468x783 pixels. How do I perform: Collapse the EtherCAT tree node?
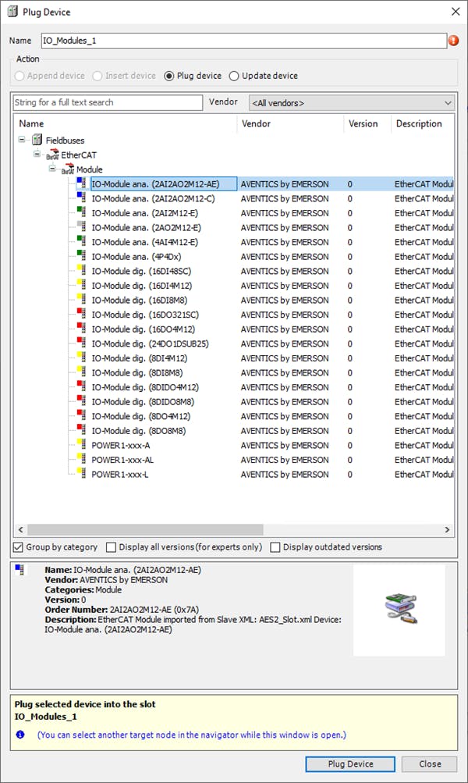(x=37, y=154)
